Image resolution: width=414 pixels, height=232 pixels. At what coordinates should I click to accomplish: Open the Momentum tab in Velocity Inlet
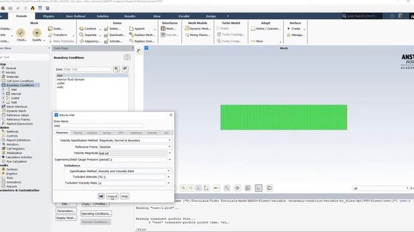coord(62,133)
